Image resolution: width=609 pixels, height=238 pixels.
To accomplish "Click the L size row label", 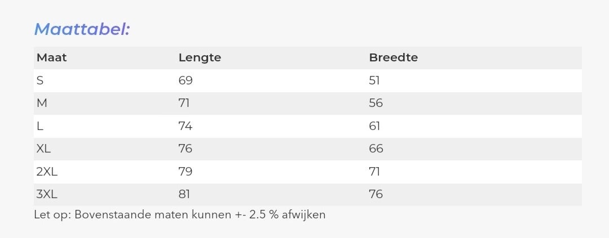I will point(39,126).
